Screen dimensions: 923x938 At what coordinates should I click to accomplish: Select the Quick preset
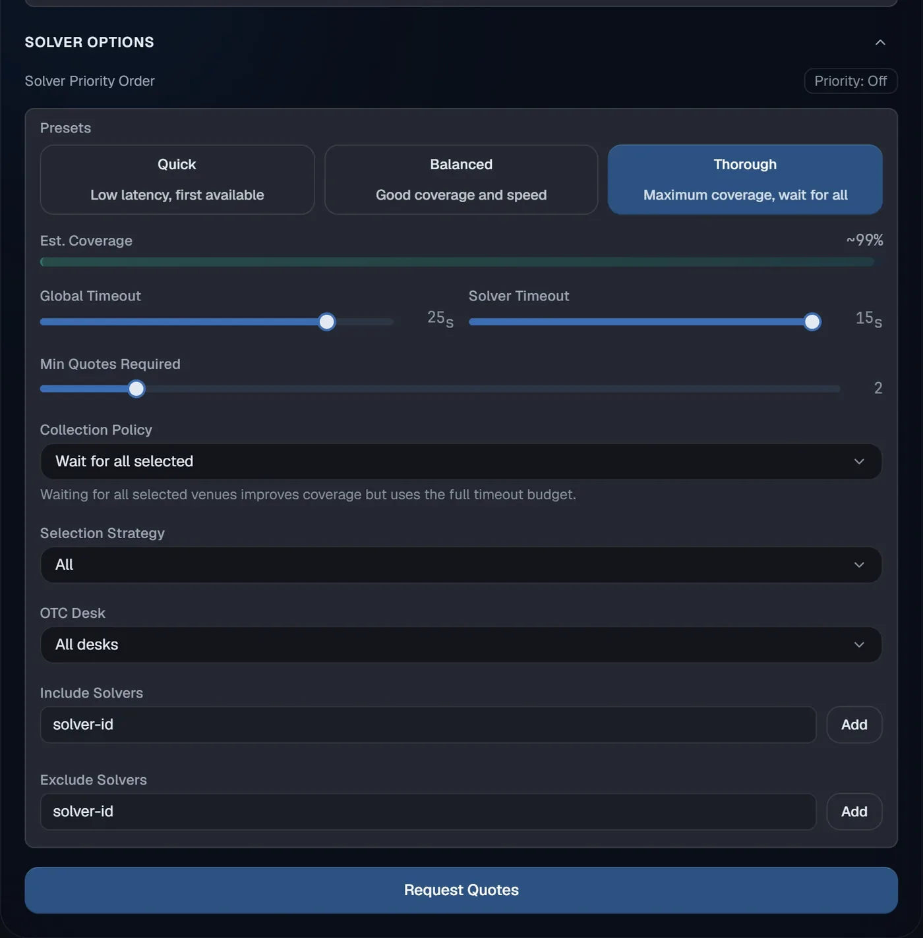[x=177, y=180]
